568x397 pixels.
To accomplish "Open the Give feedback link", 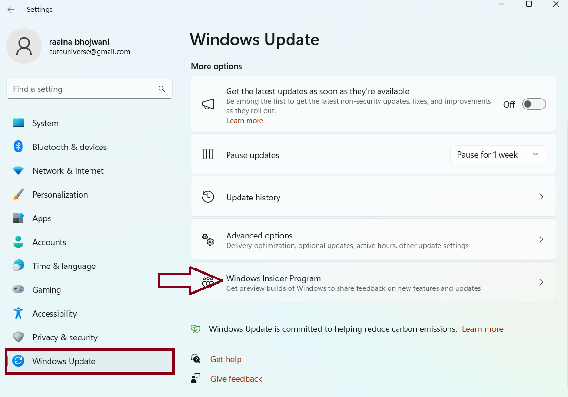I will [236, 379].
